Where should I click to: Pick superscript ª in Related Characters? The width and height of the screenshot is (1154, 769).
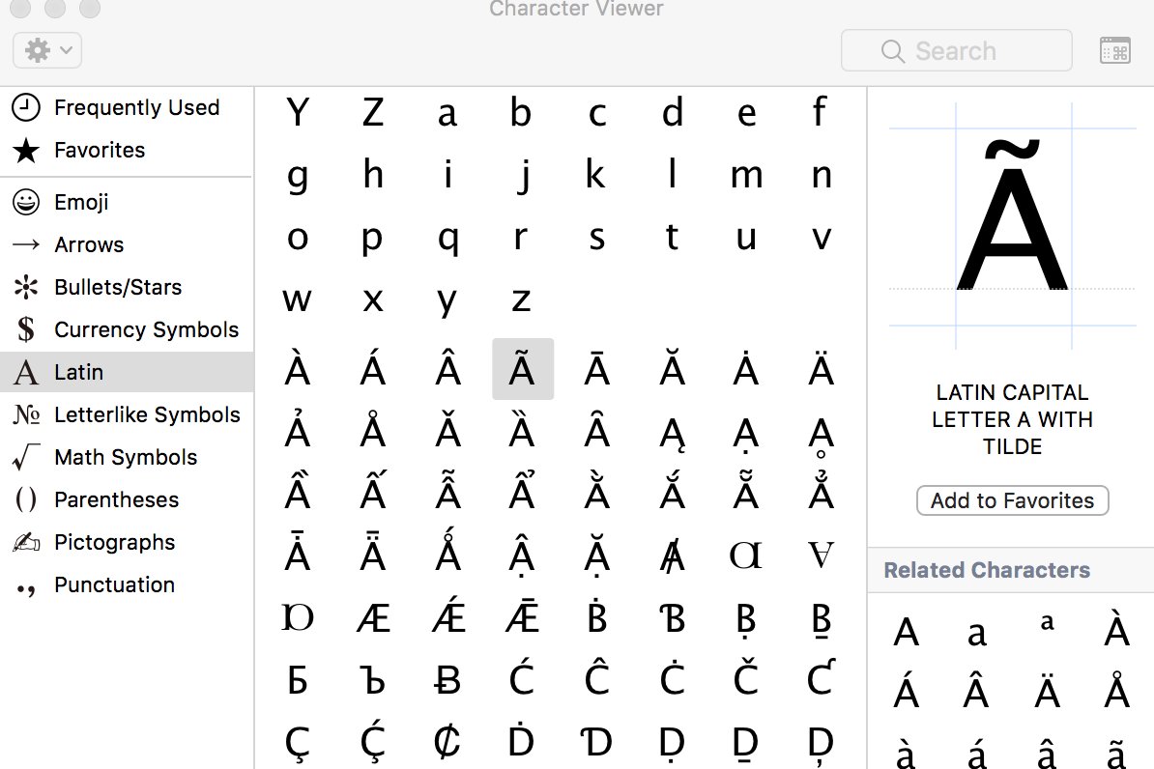point(1048,623)
